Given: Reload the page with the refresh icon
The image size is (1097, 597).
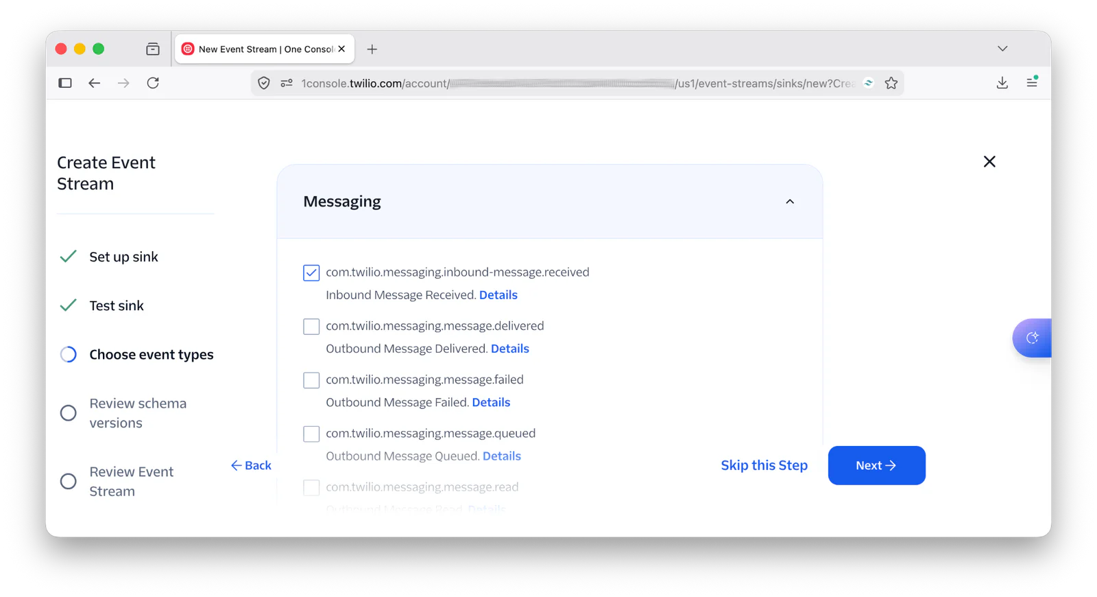Looking at the screenshot, I should pos(153,83).
